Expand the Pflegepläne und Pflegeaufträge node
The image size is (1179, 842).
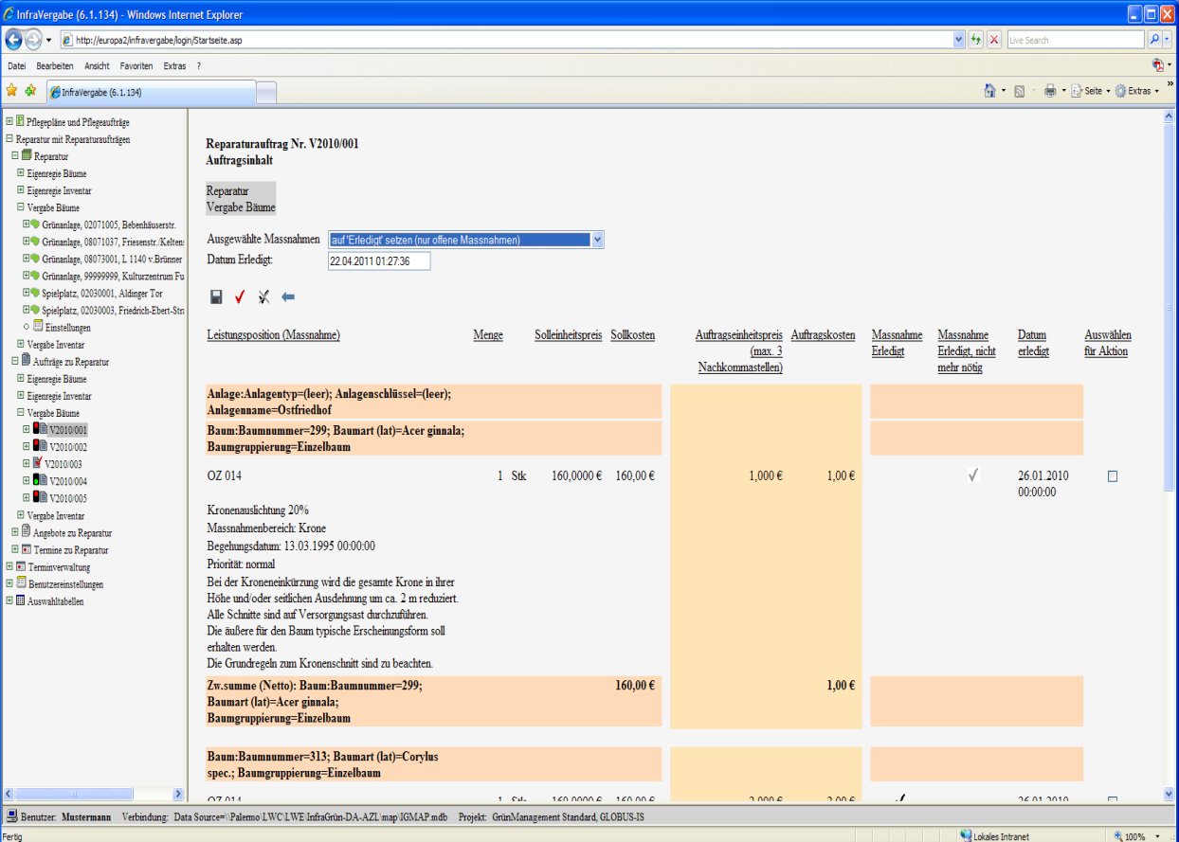(9, 122)
